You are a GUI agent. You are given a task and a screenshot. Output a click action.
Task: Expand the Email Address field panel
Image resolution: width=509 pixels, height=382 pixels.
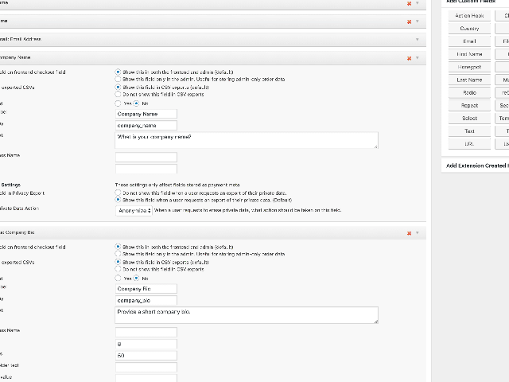tap(417, 39)
